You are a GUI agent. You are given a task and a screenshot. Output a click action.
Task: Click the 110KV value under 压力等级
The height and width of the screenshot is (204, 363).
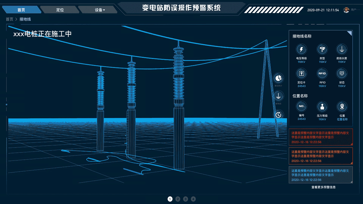(322, 119)
